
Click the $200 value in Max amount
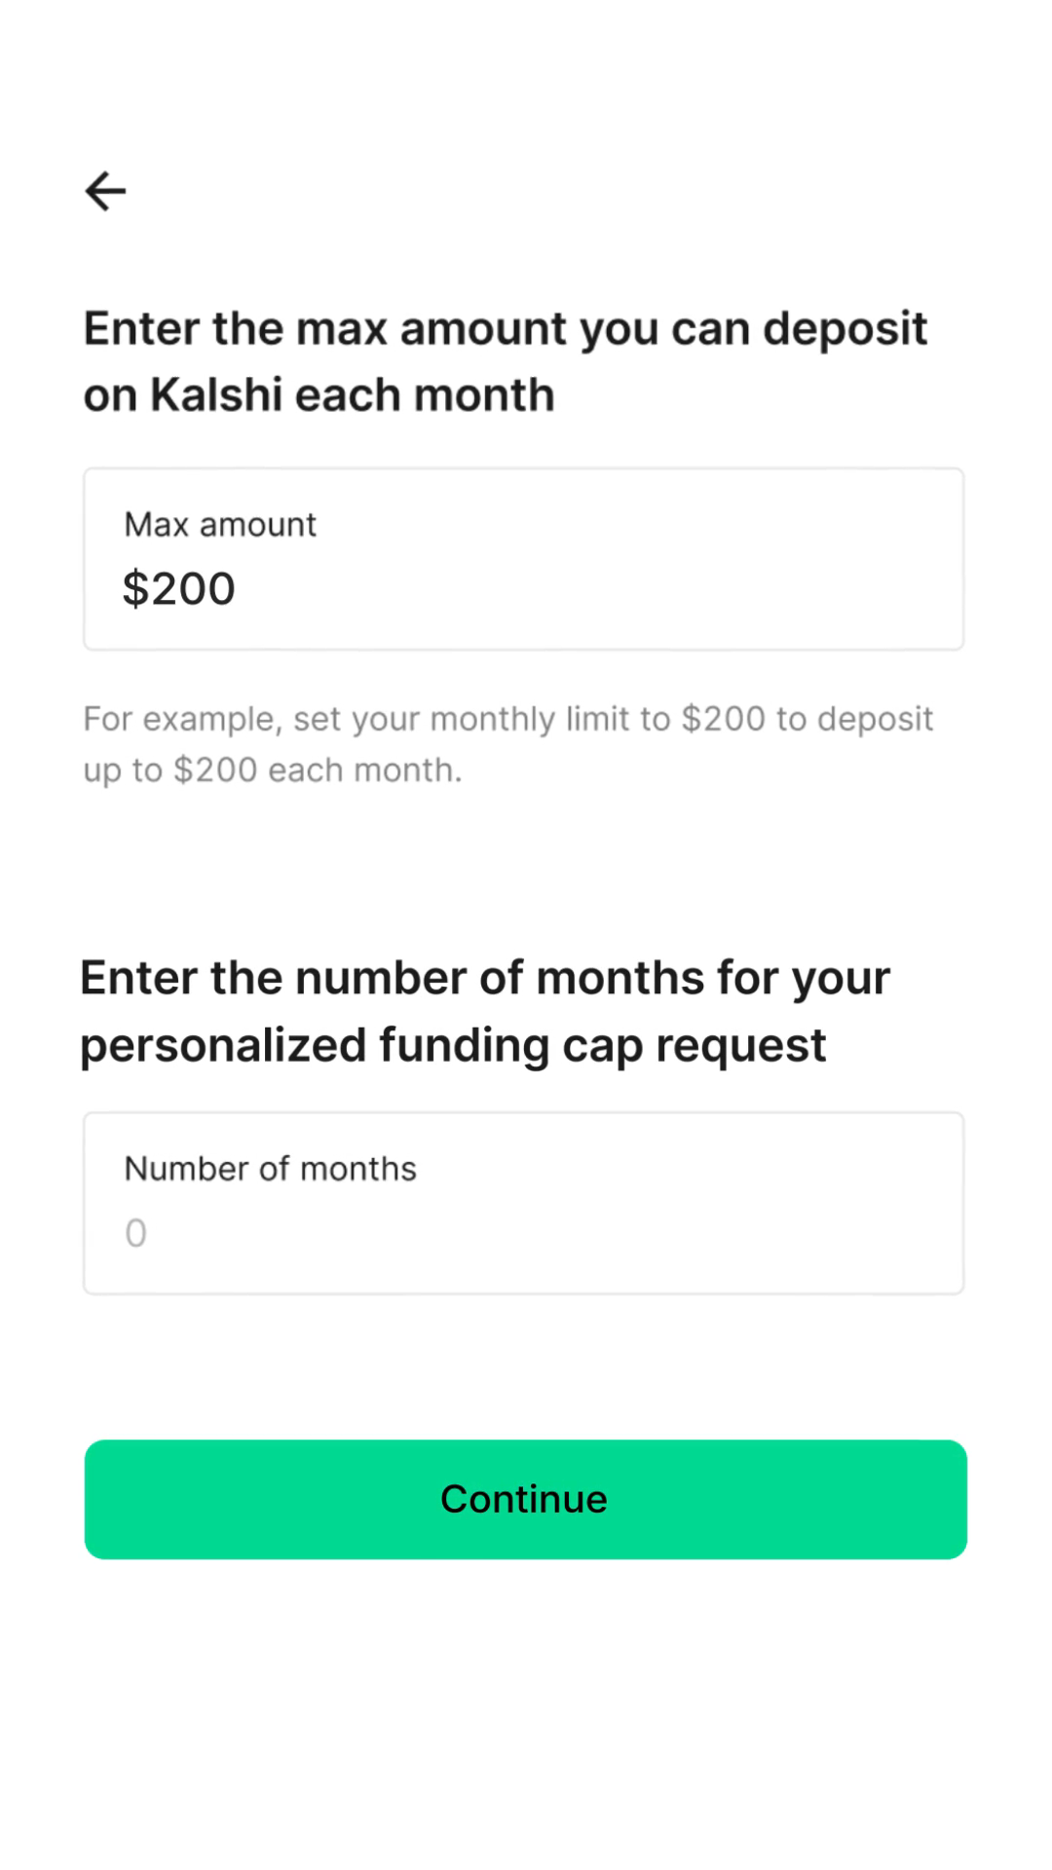pos(180,589)
